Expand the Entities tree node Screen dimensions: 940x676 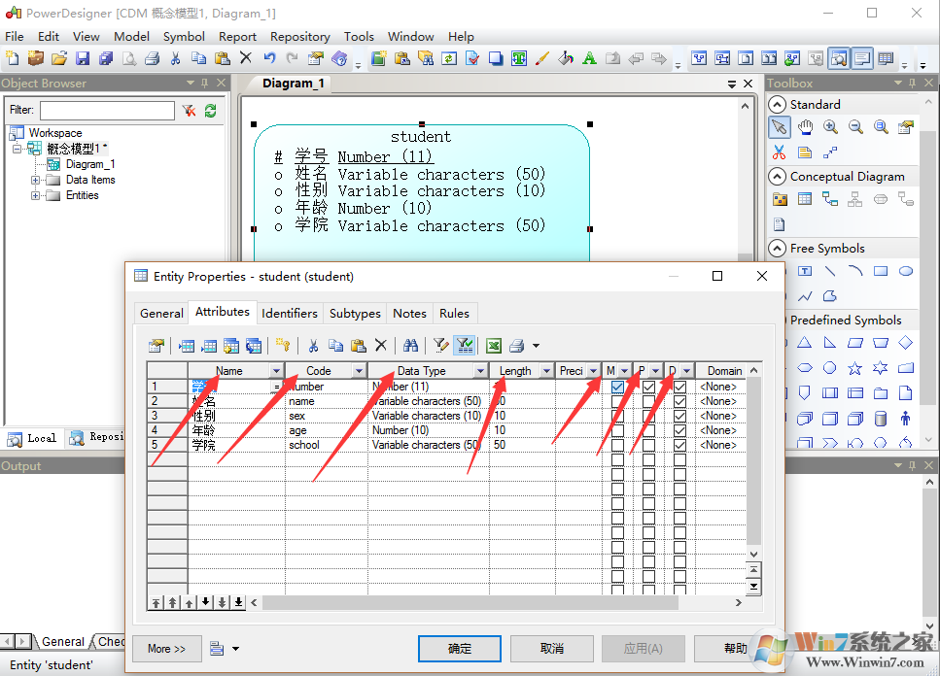tap(36, 195)
